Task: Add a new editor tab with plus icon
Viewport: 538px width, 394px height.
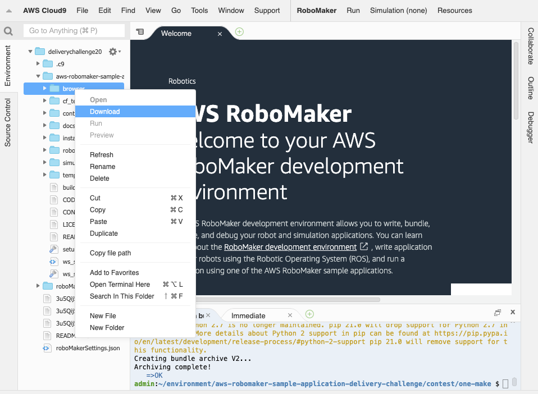Action: coord(239,32)
